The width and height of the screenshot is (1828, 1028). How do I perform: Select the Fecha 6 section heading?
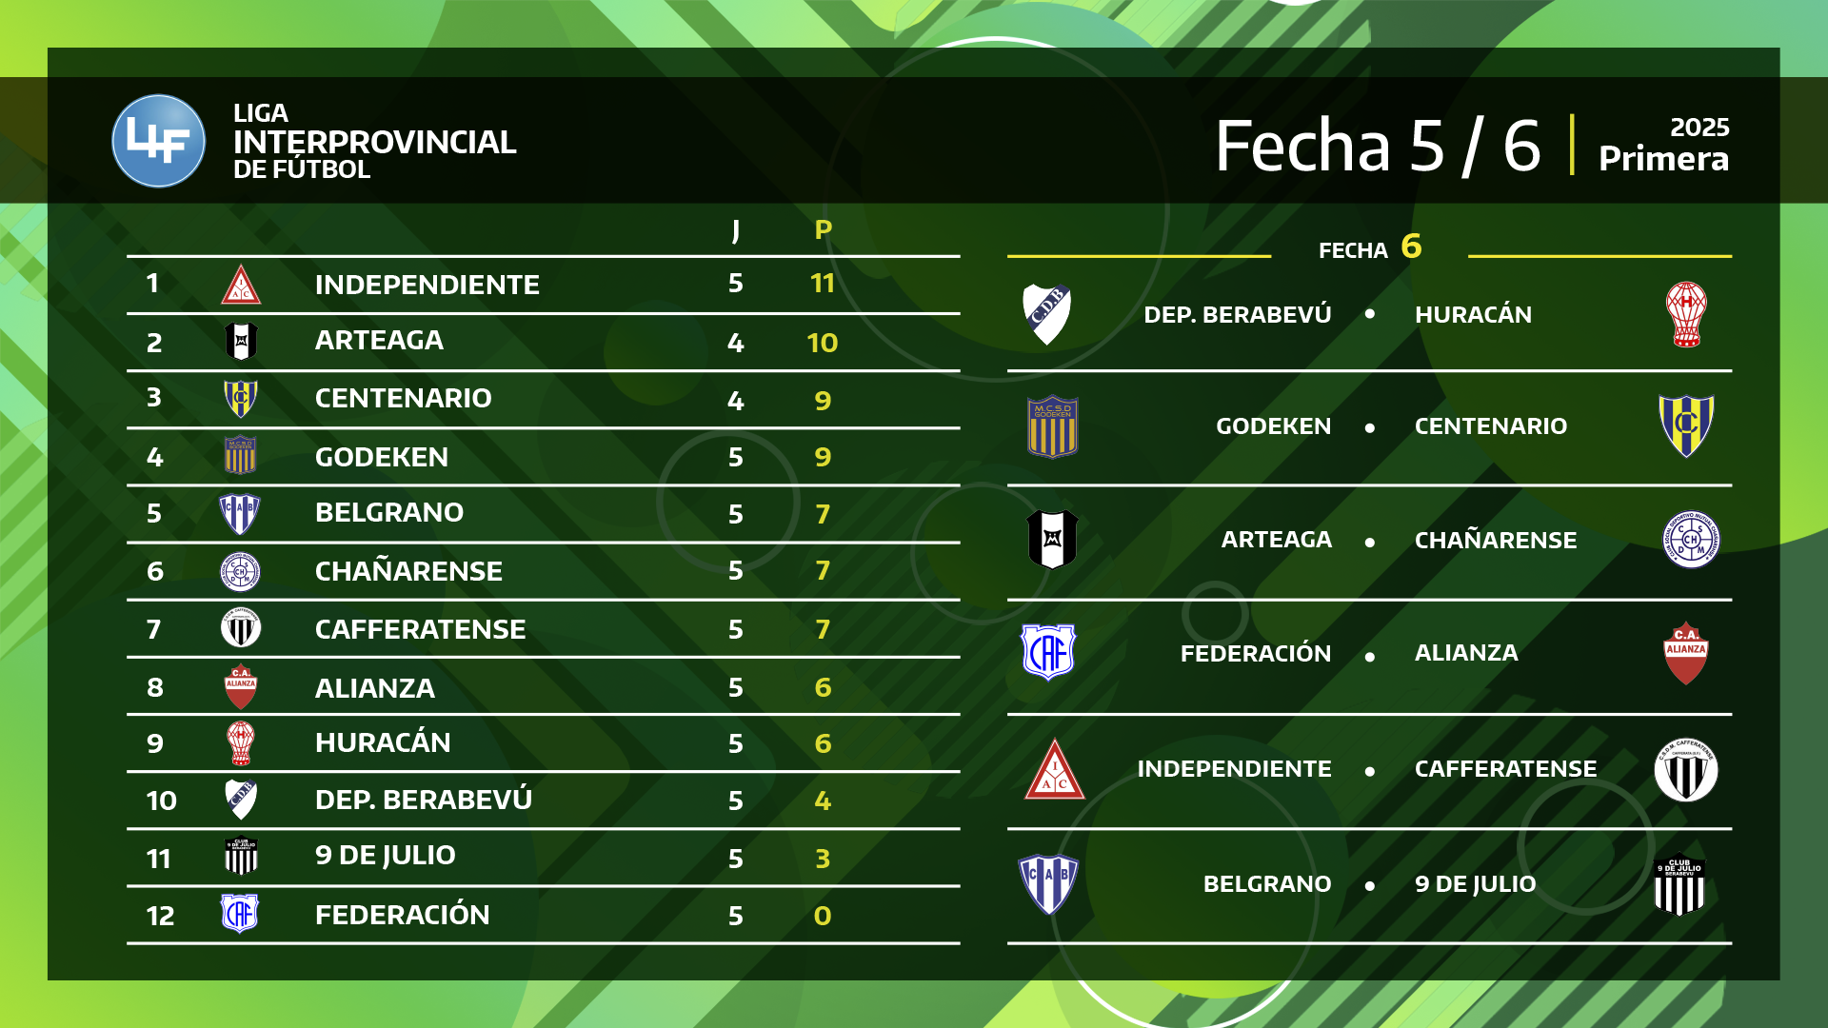(x=1370, y=247)
